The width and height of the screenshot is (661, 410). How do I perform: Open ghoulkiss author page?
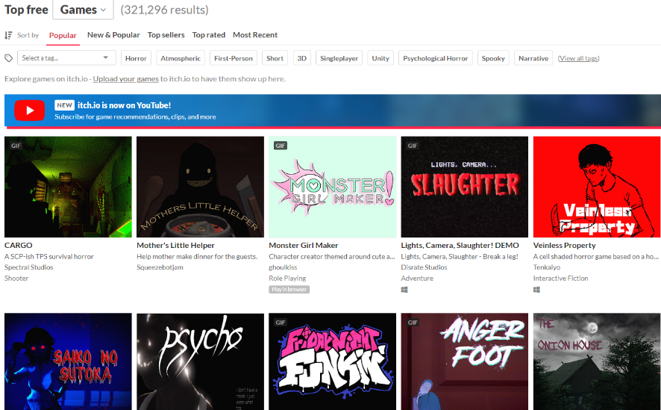[283, 267]
